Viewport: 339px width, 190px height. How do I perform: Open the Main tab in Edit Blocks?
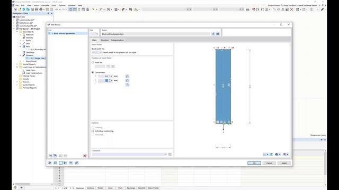[94, 40]
